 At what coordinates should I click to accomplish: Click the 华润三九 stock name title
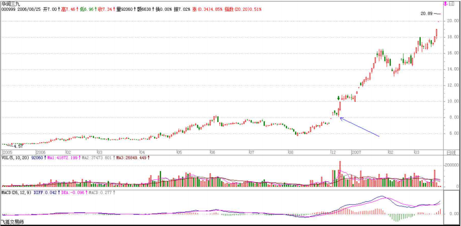click(x=11, y=3)
